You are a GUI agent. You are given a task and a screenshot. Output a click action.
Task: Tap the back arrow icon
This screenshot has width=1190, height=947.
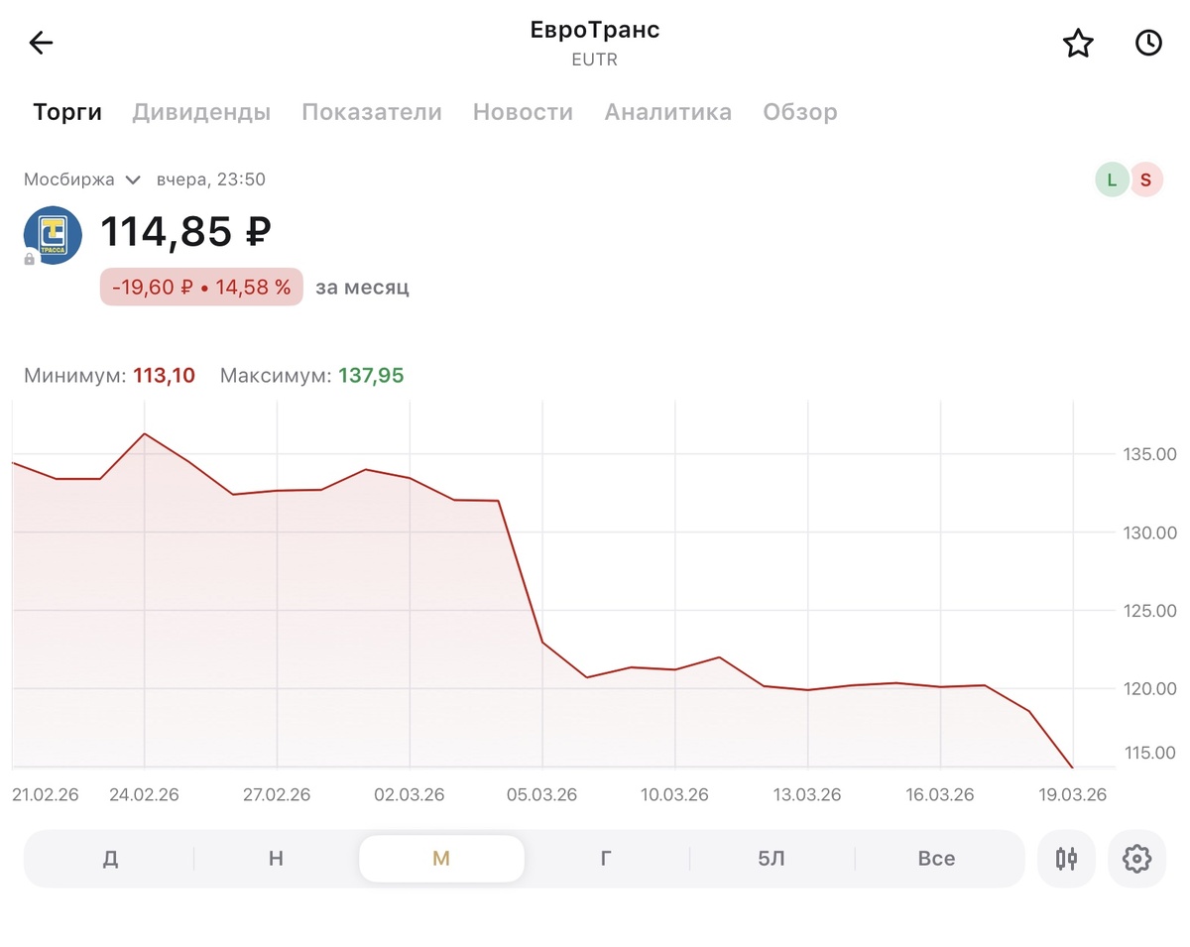pos(41,43)
